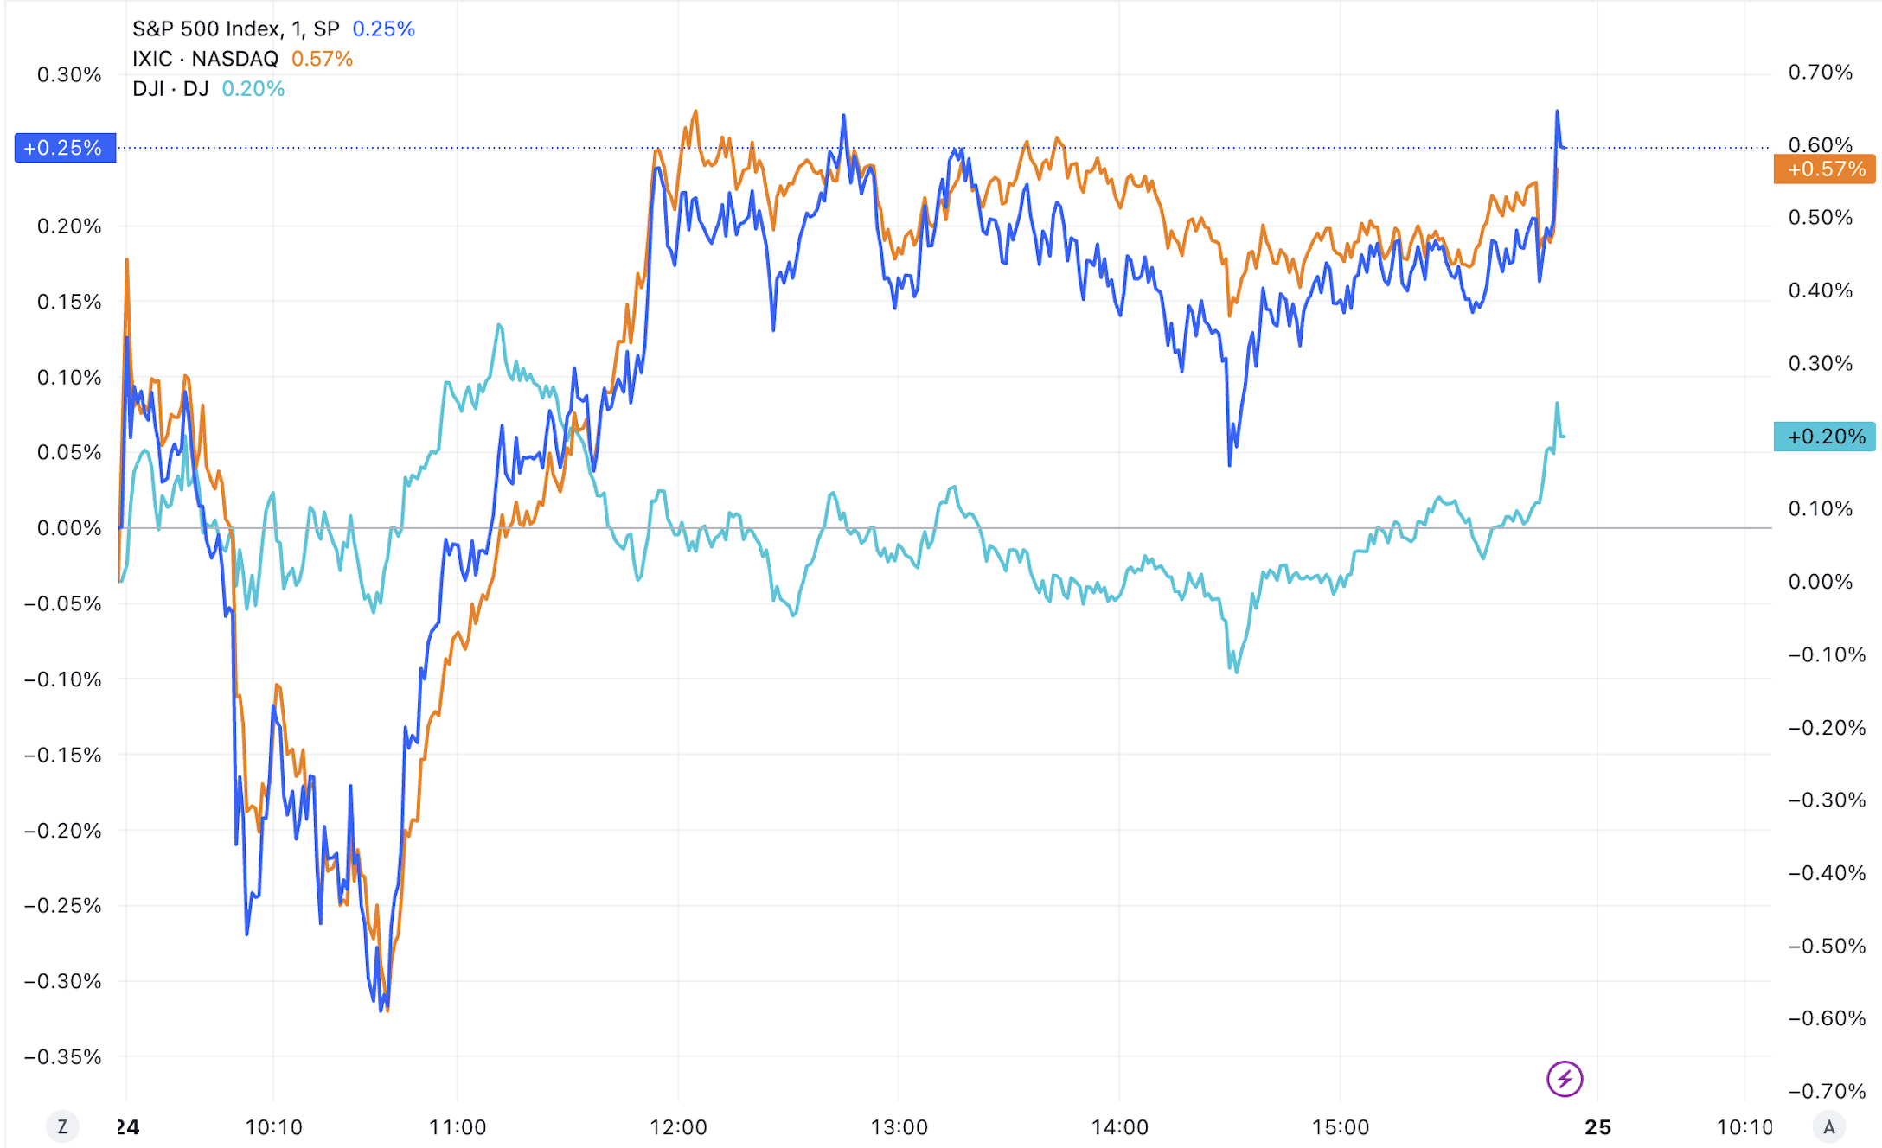Viewport: 1882px width, 1148px height.
Task: Click the −0.35% label on left scale
Action: (x=63, y=1056)
